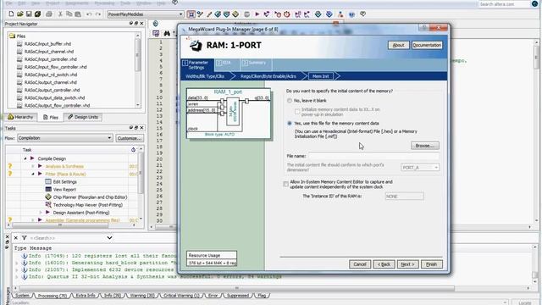The image size is (542, 305).
Task: Click the Open file icon in the toolbar
Action: click(20, 14)
